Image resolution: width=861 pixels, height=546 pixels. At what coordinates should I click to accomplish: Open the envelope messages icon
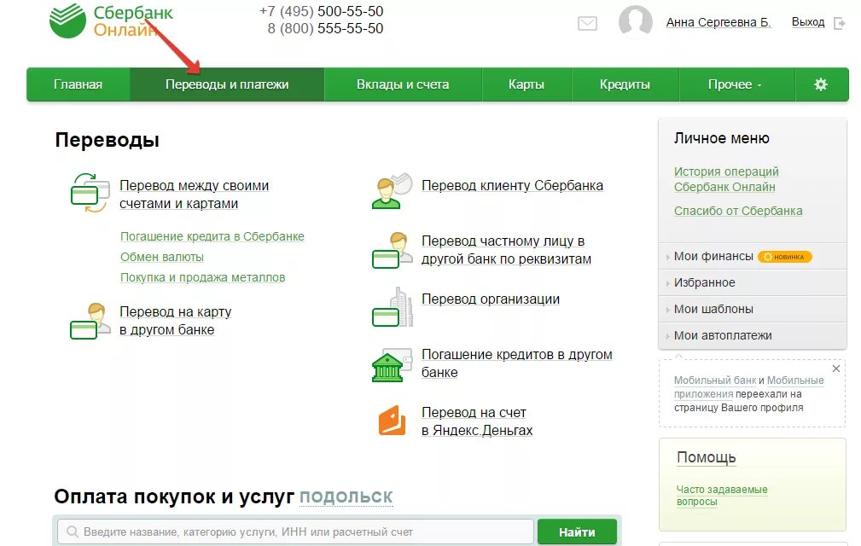[587, 23]
